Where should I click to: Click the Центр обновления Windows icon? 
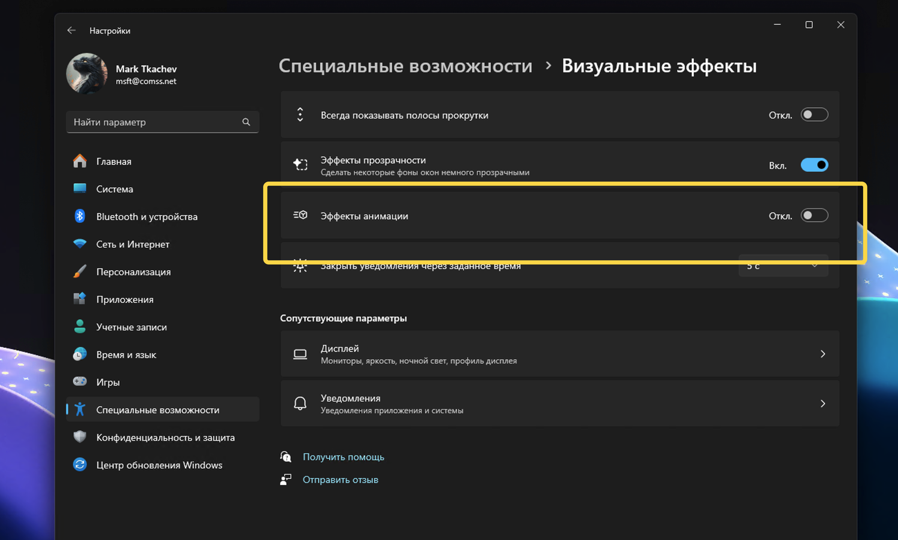coord(80,465)
